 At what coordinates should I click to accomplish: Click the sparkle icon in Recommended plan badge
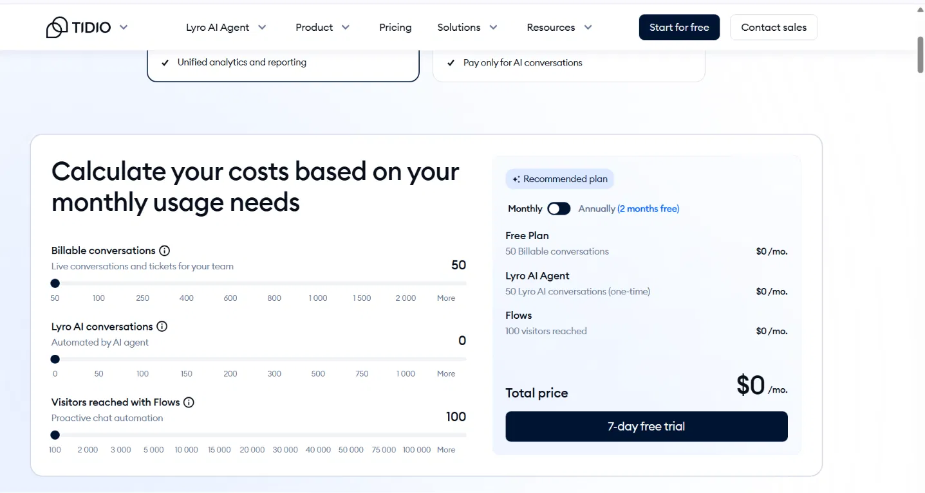pos(516,179)
